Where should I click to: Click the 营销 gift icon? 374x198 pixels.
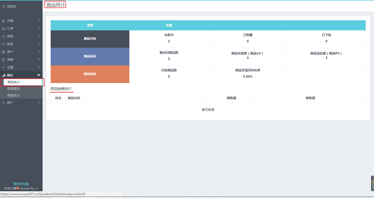tap(4, 60)
